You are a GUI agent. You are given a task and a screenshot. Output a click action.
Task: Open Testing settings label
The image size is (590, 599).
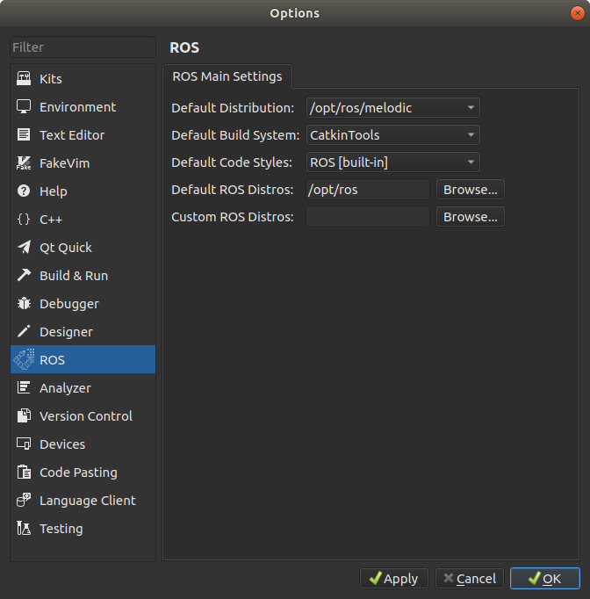(61, 529)
